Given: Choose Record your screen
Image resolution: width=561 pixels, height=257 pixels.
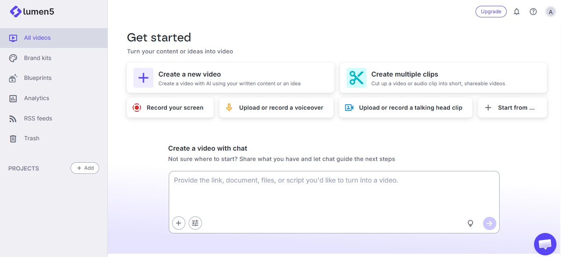Looking at the screenshot, I should click(x=170, y=108).
